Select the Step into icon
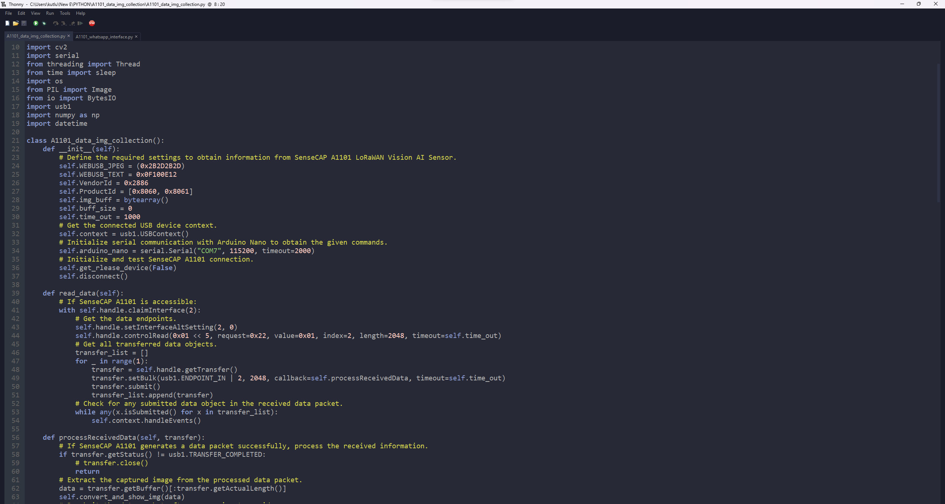The width and height of the screenshot is (945, 504). click(x=64, y=23)
